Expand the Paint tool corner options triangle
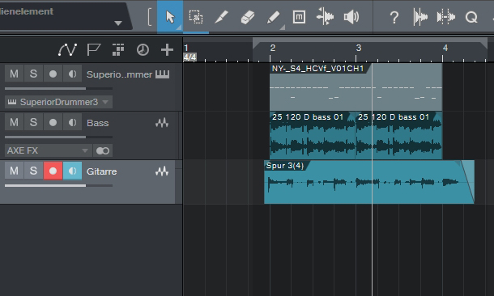This screenshot has height=296, width=494. coord(283,27)
